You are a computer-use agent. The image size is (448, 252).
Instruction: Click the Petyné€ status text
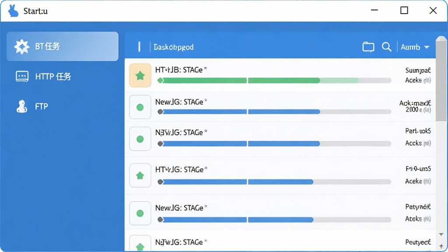(x=418, y=206)
